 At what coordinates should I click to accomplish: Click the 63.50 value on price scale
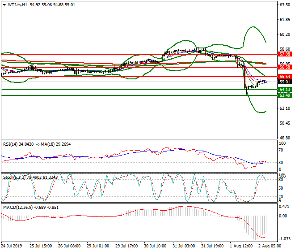tap(285, 5)
